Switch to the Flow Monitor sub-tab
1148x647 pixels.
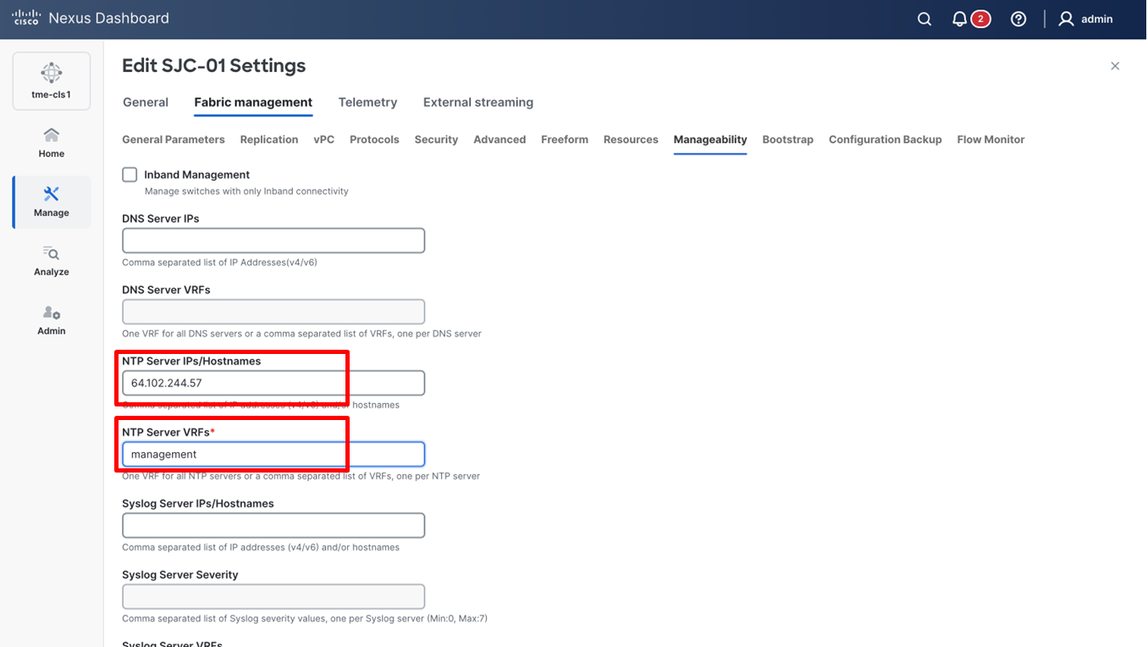pyautogui.click(x=991, y=139)
